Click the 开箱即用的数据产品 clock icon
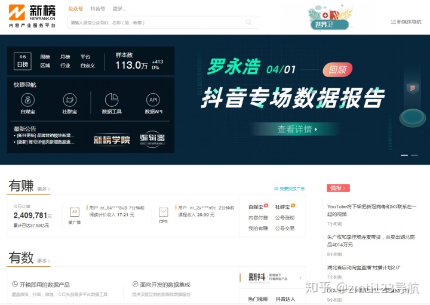Screen dimensions: 430x305 (15, 284)
